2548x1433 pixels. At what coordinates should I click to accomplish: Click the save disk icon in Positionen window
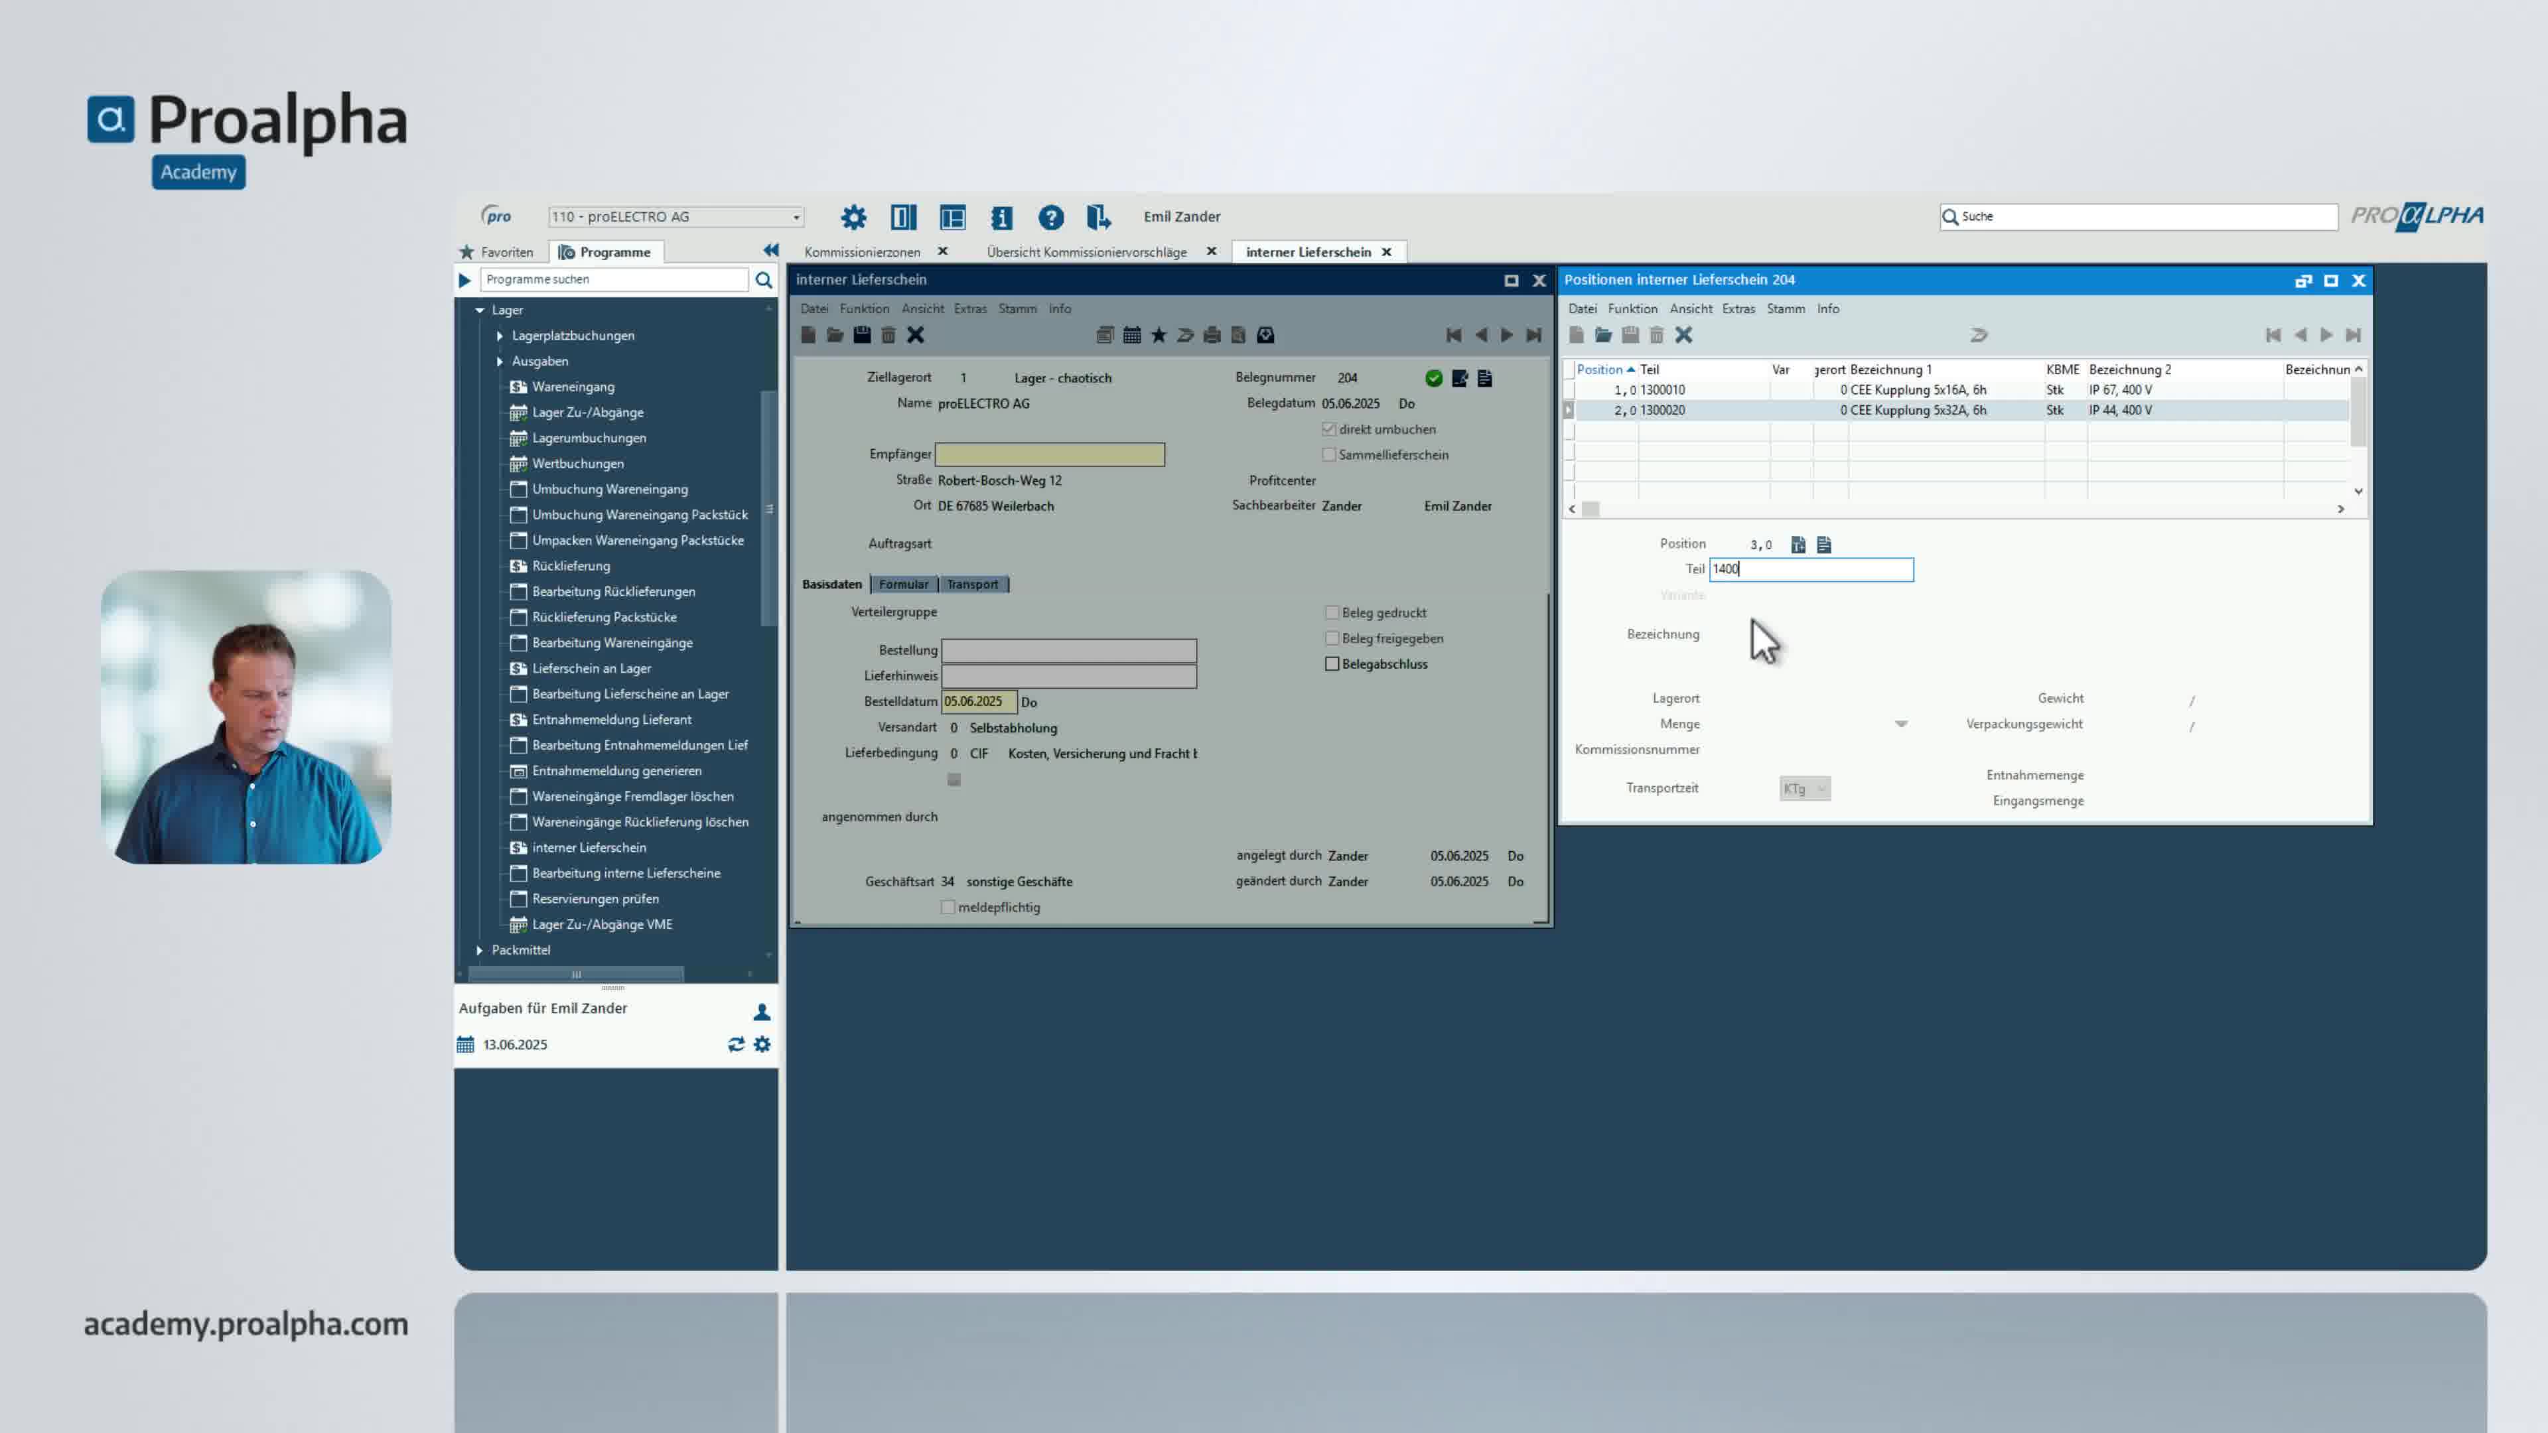coord(1630,335)
